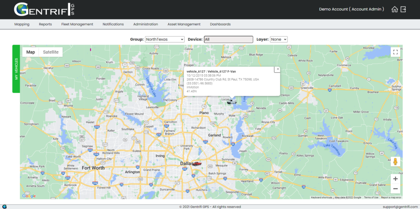Click the home icon in header
Screen dimensions: 420x209
point(394,9)
